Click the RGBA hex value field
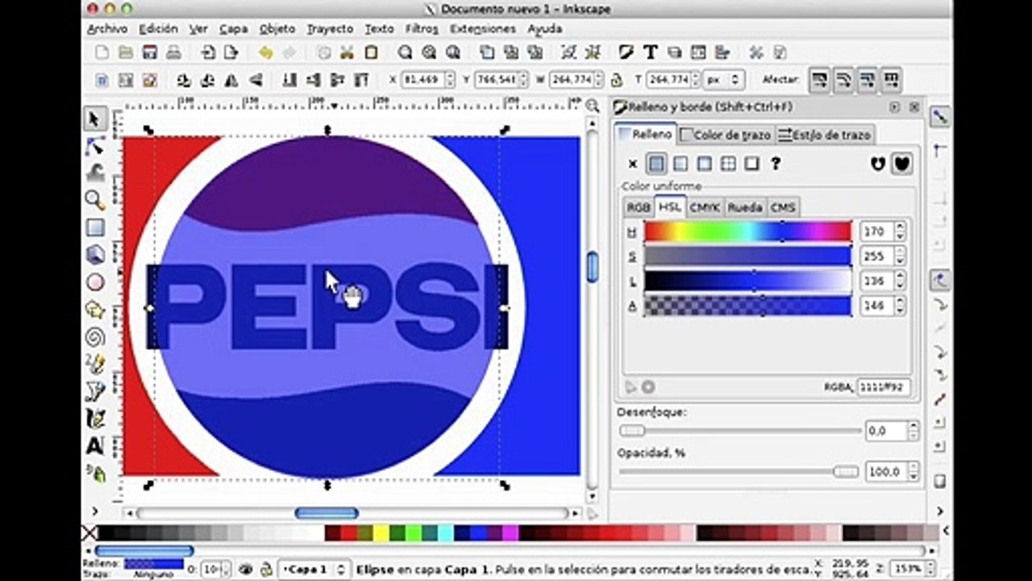 coord(884,387)
